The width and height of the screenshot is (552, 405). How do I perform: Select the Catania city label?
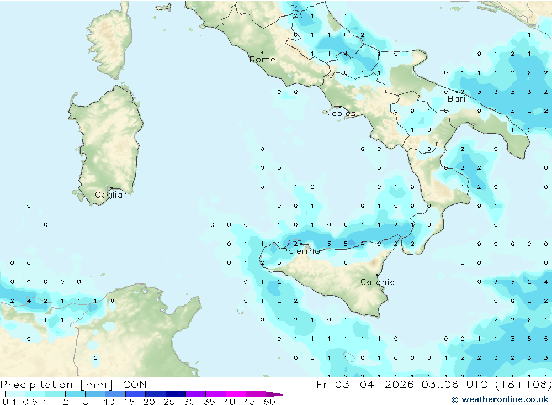coord(378,282)
